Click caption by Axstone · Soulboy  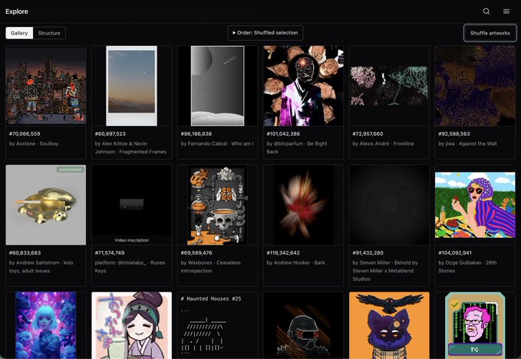coord(34,143)
